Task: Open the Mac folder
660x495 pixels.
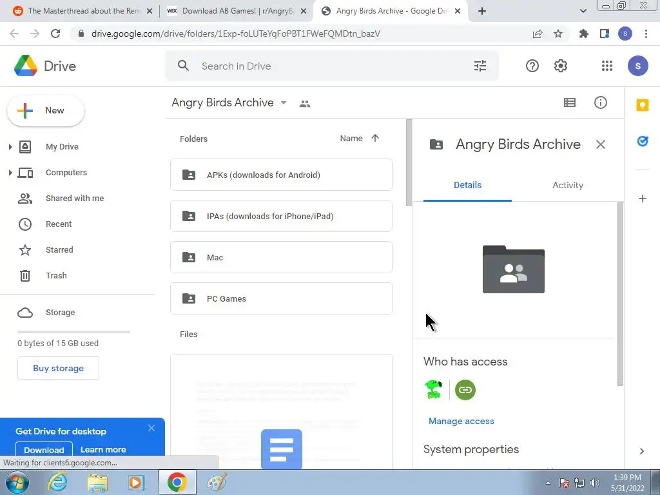Action: 281,257
